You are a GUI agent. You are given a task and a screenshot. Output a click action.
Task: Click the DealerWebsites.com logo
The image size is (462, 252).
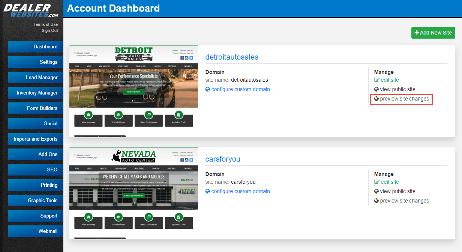[x=31, y=11]
